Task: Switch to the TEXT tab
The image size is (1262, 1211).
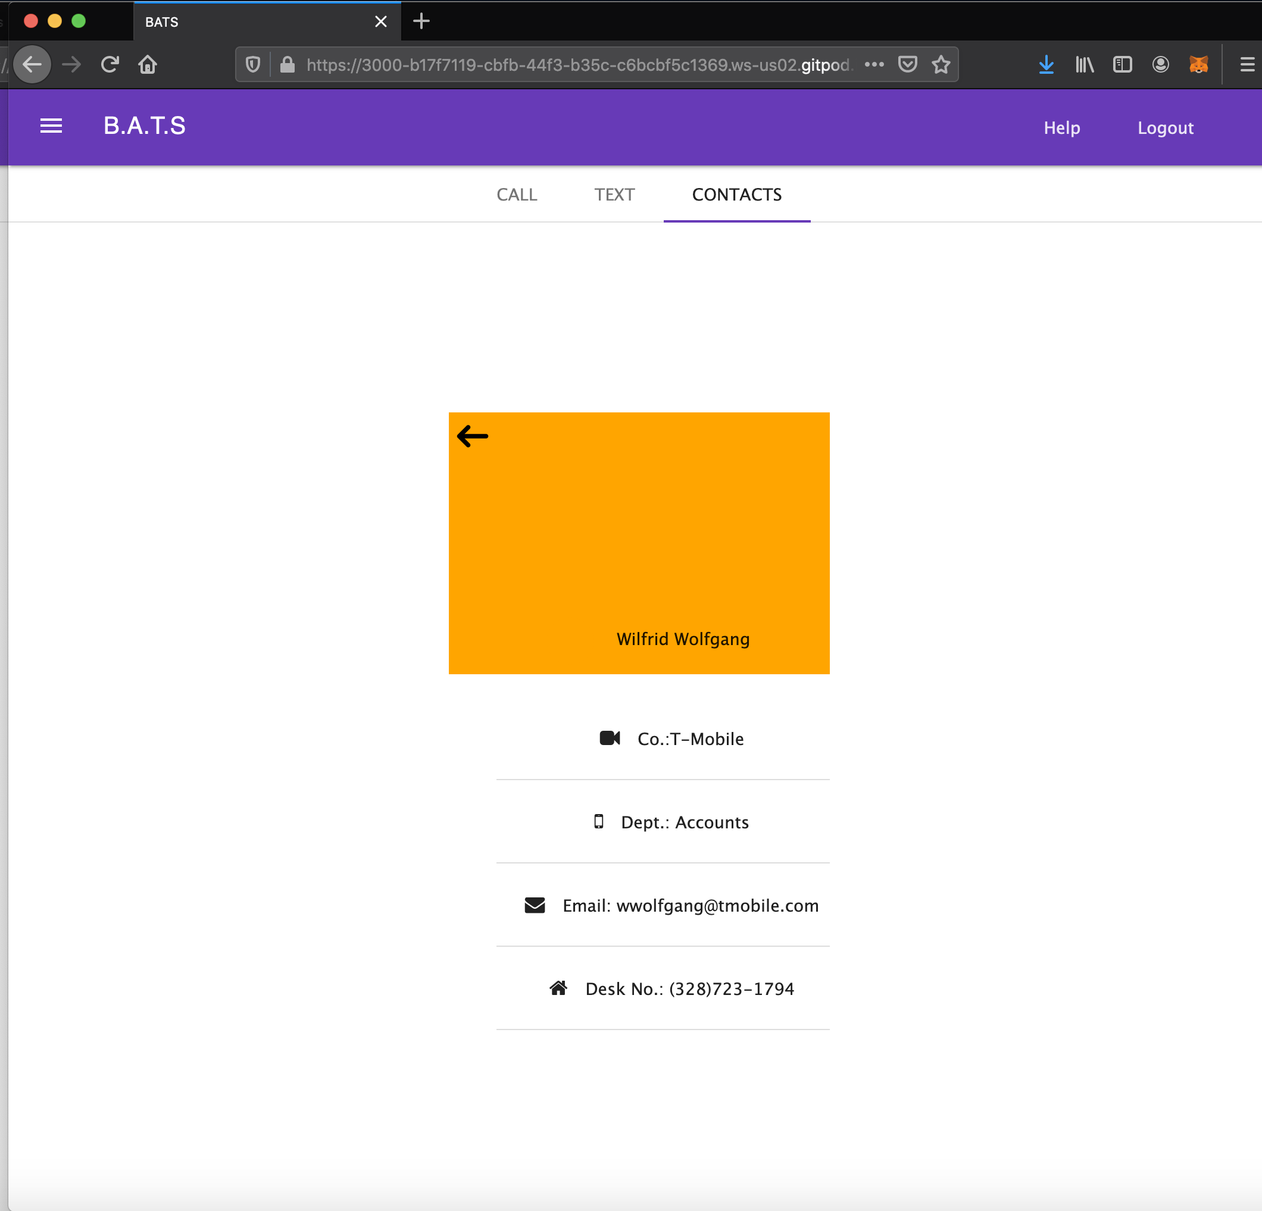Action: [x=614, y=195]
